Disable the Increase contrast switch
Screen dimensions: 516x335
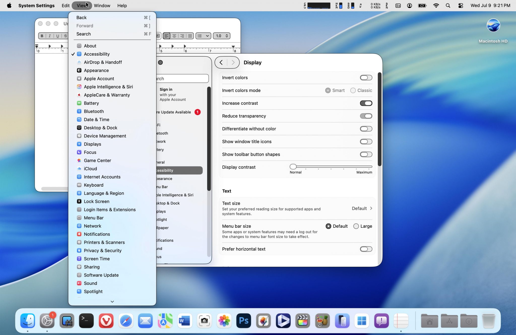(366, 103)
